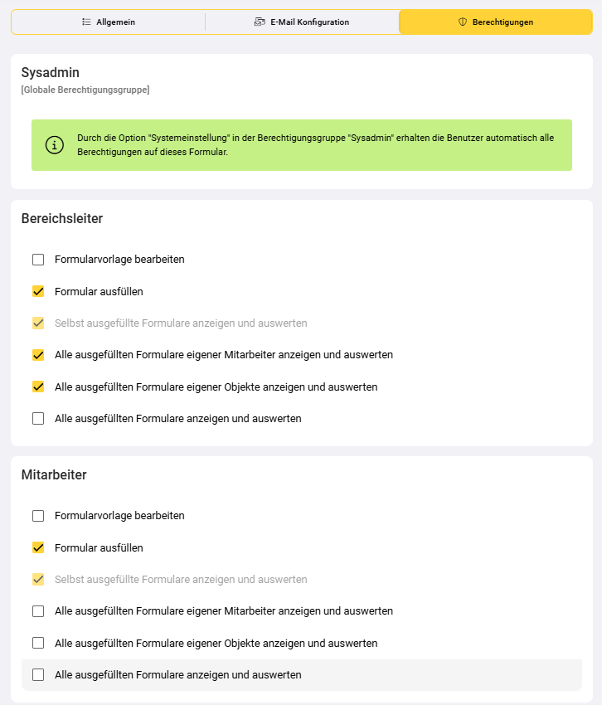Click the envelope icon on E-Mail Konfiguration tab
The height and width of the screenshot is (705, 602).
coord(260,22)
